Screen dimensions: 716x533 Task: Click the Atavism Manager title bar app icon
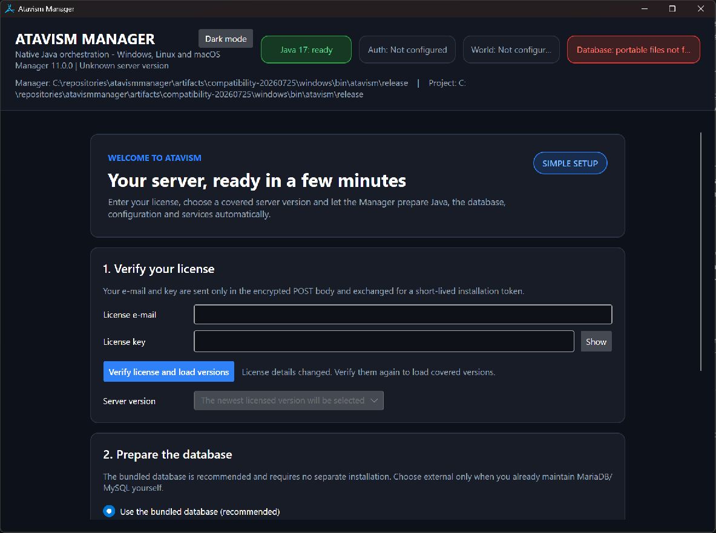pos(9,8)
